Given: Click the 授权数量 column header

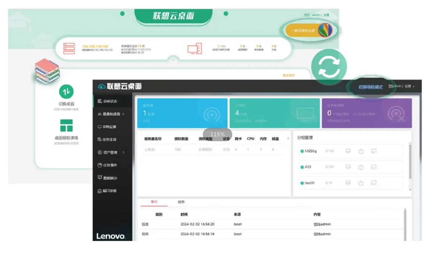Looking at the screenshot, I should 181,139.
